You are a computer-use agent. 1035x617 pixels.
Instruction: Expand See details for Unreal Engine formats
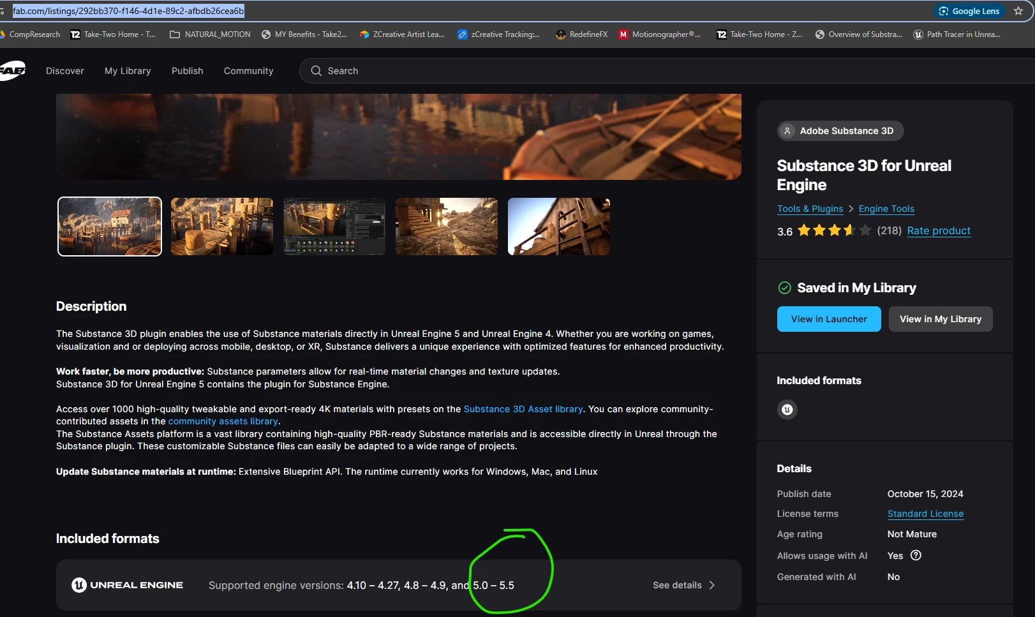coord(684,585)
